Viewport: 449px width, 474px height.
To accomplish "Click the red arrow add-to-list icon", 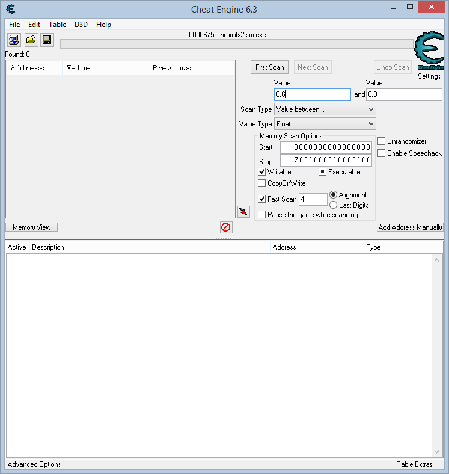I will (x=243, y=212).
